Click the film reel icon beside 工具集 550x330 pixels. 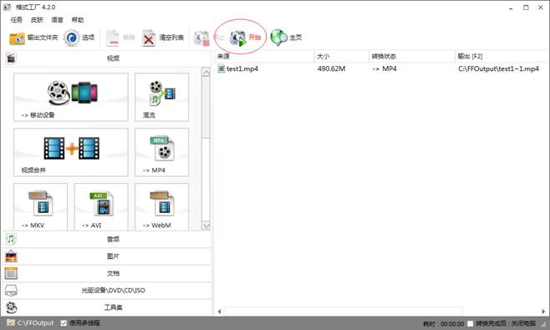(11, 307)
